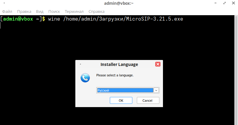Close the admin@vbox terminal window

[233, 3]
